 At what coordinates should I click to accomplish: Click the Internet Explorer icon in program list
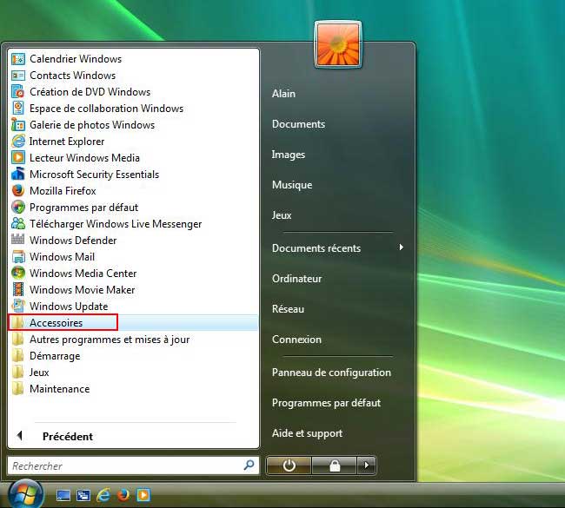pos(18,142)
